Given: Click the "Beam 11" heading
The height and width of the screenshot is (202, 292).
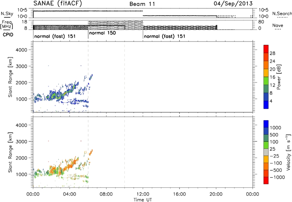Looking at the screenshot, I should (x=142, y=4).
